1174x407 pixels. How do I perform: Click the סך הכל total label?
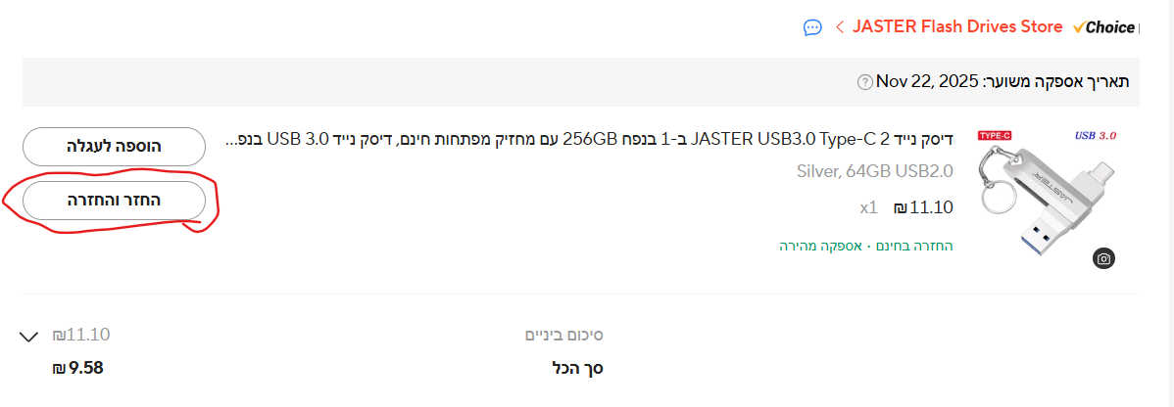pyautogui.click(x=577, y=369)
